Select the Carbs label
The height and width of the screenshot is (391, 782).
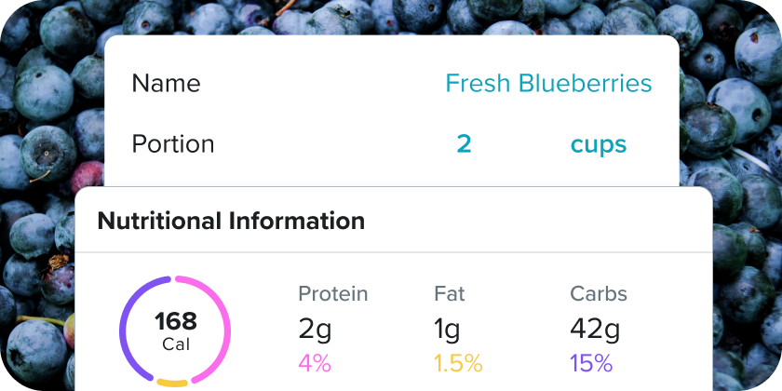click(x=599, y=294)
